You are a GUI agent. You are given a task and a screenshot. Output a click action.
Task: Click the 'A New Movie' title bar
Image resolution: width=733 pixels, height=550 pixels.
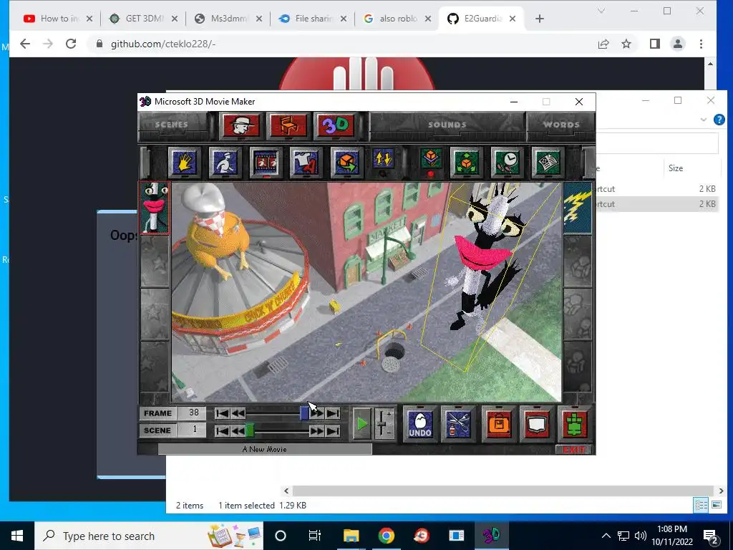tap(265, 449)
